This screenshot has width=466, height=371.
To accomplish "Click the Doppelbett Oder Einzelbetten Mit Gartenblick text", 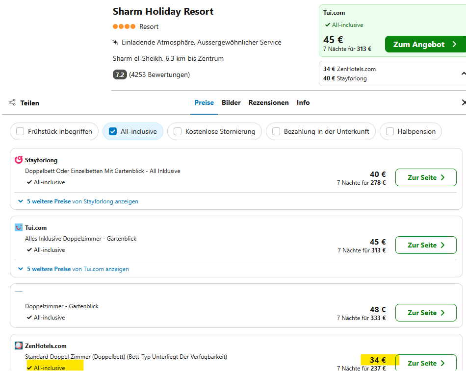I will (103, 171).
